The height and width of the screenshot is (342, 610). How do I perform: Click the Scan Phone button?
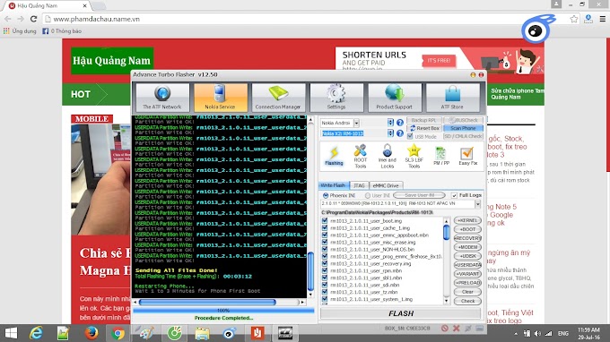pyautogui.click(x=463, y=128)
